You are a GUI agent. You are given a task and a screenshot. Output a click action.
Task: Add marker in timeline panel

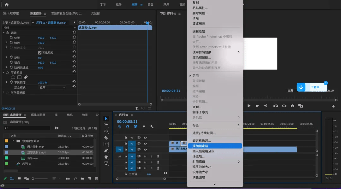144,127
